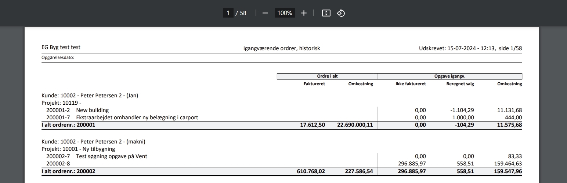The image size is (567, 183).
Task: Rotate the document counterclockwise
Action: point(341,13)
